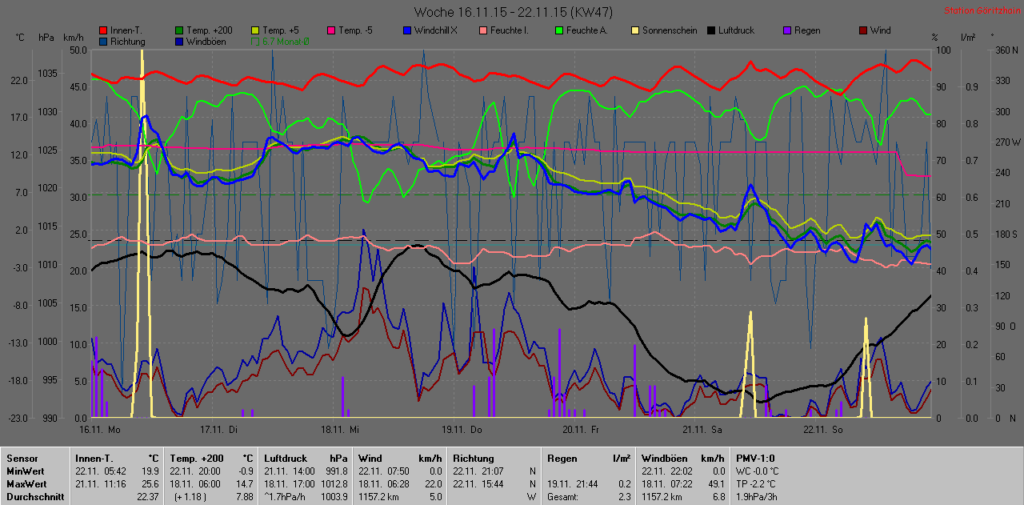Click the '20.11. Fr' date axis label

coord(580,429)
